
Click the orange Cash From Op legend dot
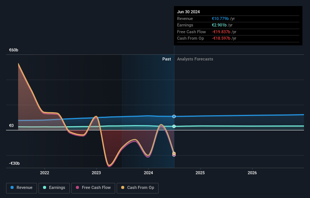click(x=123, y=187)
